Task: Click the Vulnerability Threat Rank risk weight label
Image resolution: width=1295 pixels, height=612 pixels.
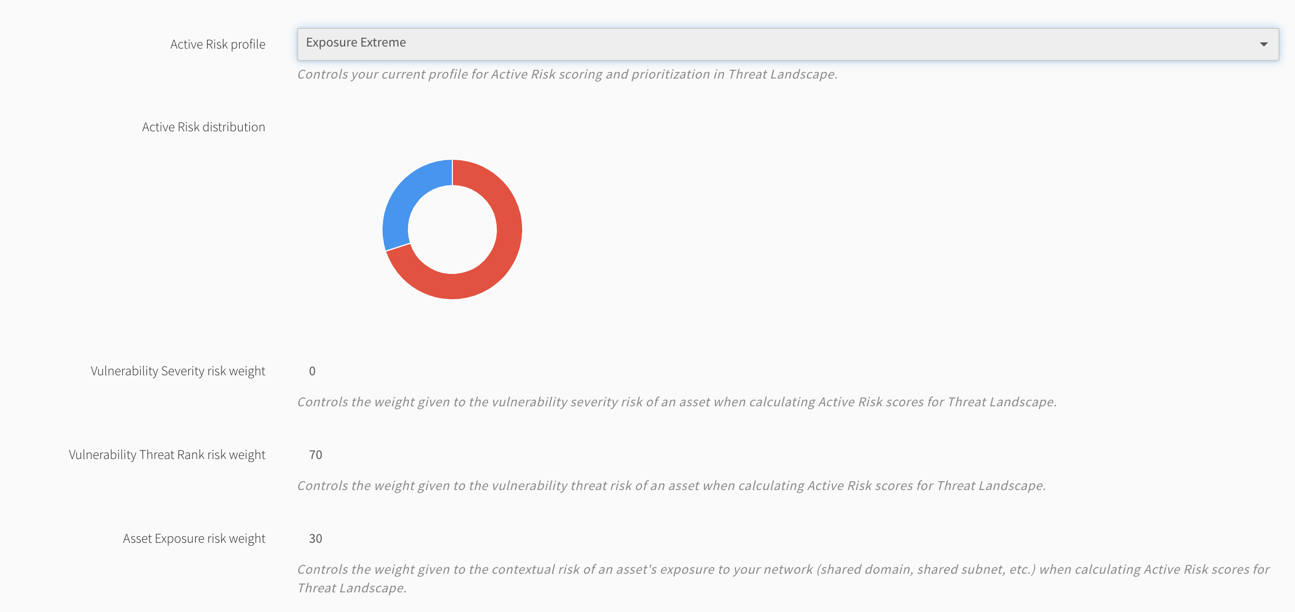Action: [167, 455]
